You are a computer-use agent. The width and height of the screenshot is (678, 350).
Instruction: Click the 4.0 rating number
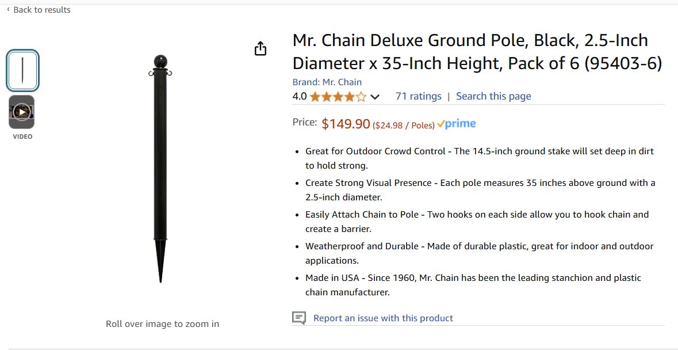[x=299, y=96]
